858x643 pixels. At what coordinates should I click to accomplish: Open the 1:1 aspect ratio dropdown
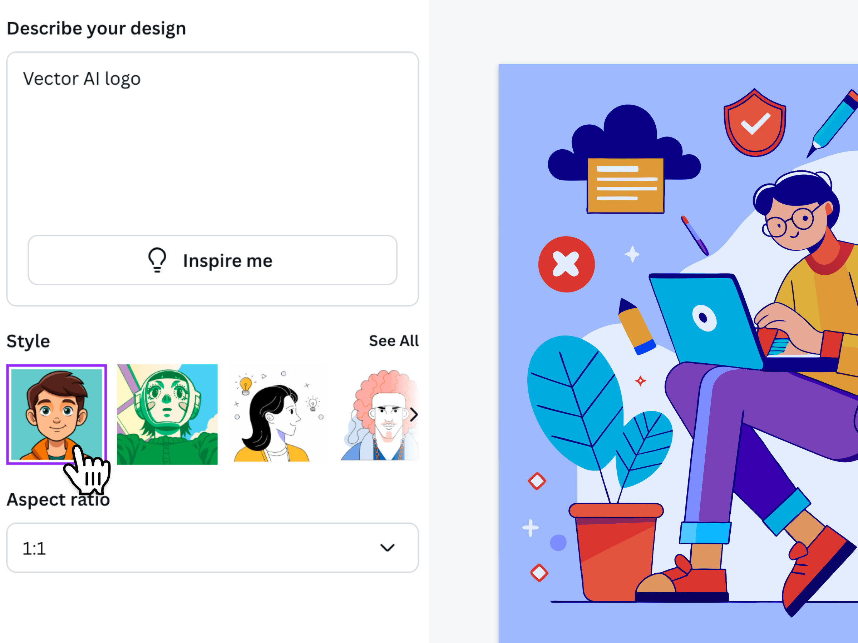click(213, 548)
